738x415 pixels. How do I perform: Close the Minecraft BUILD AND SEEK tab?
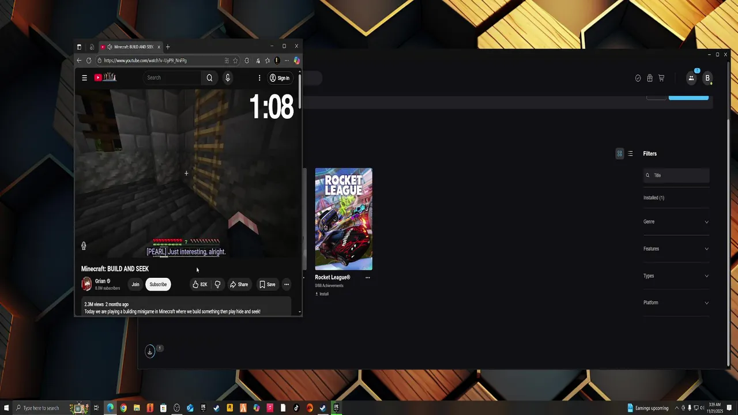pos(159,47)
